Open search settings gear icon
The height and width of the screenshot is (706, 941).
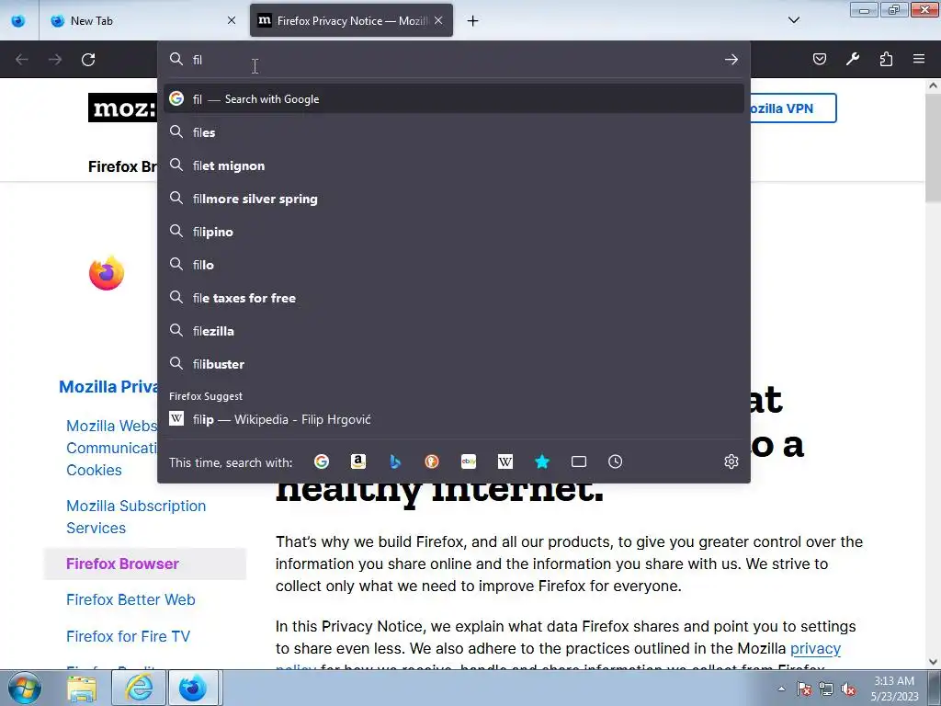(731, 461)
